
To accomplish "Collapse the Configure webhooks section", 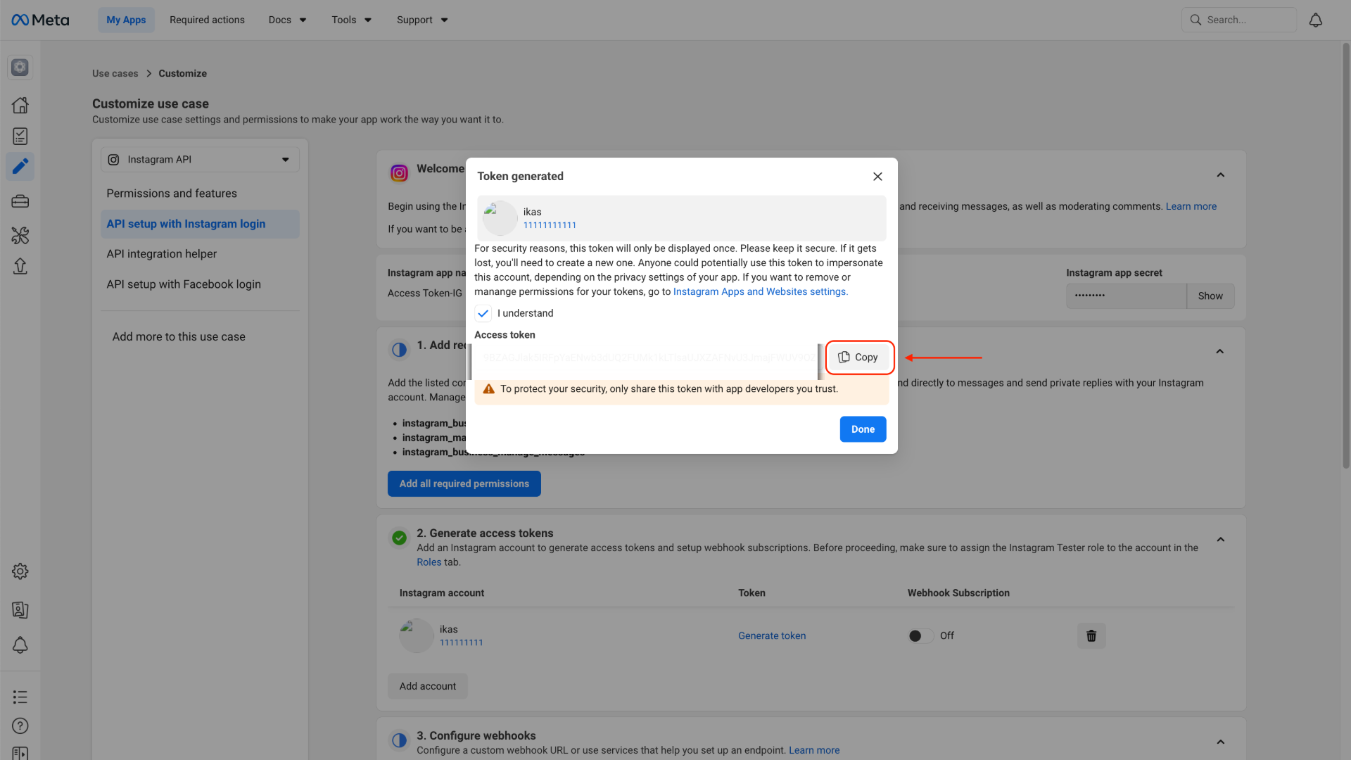I will pos(1221,742).
